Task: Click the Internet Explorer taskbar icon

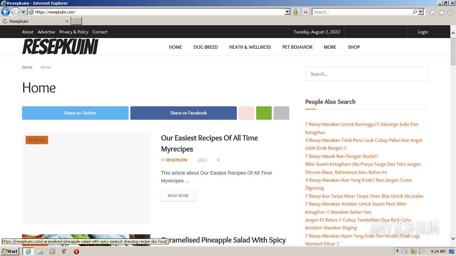Action: pyautogui.click(x=28, y=251)
